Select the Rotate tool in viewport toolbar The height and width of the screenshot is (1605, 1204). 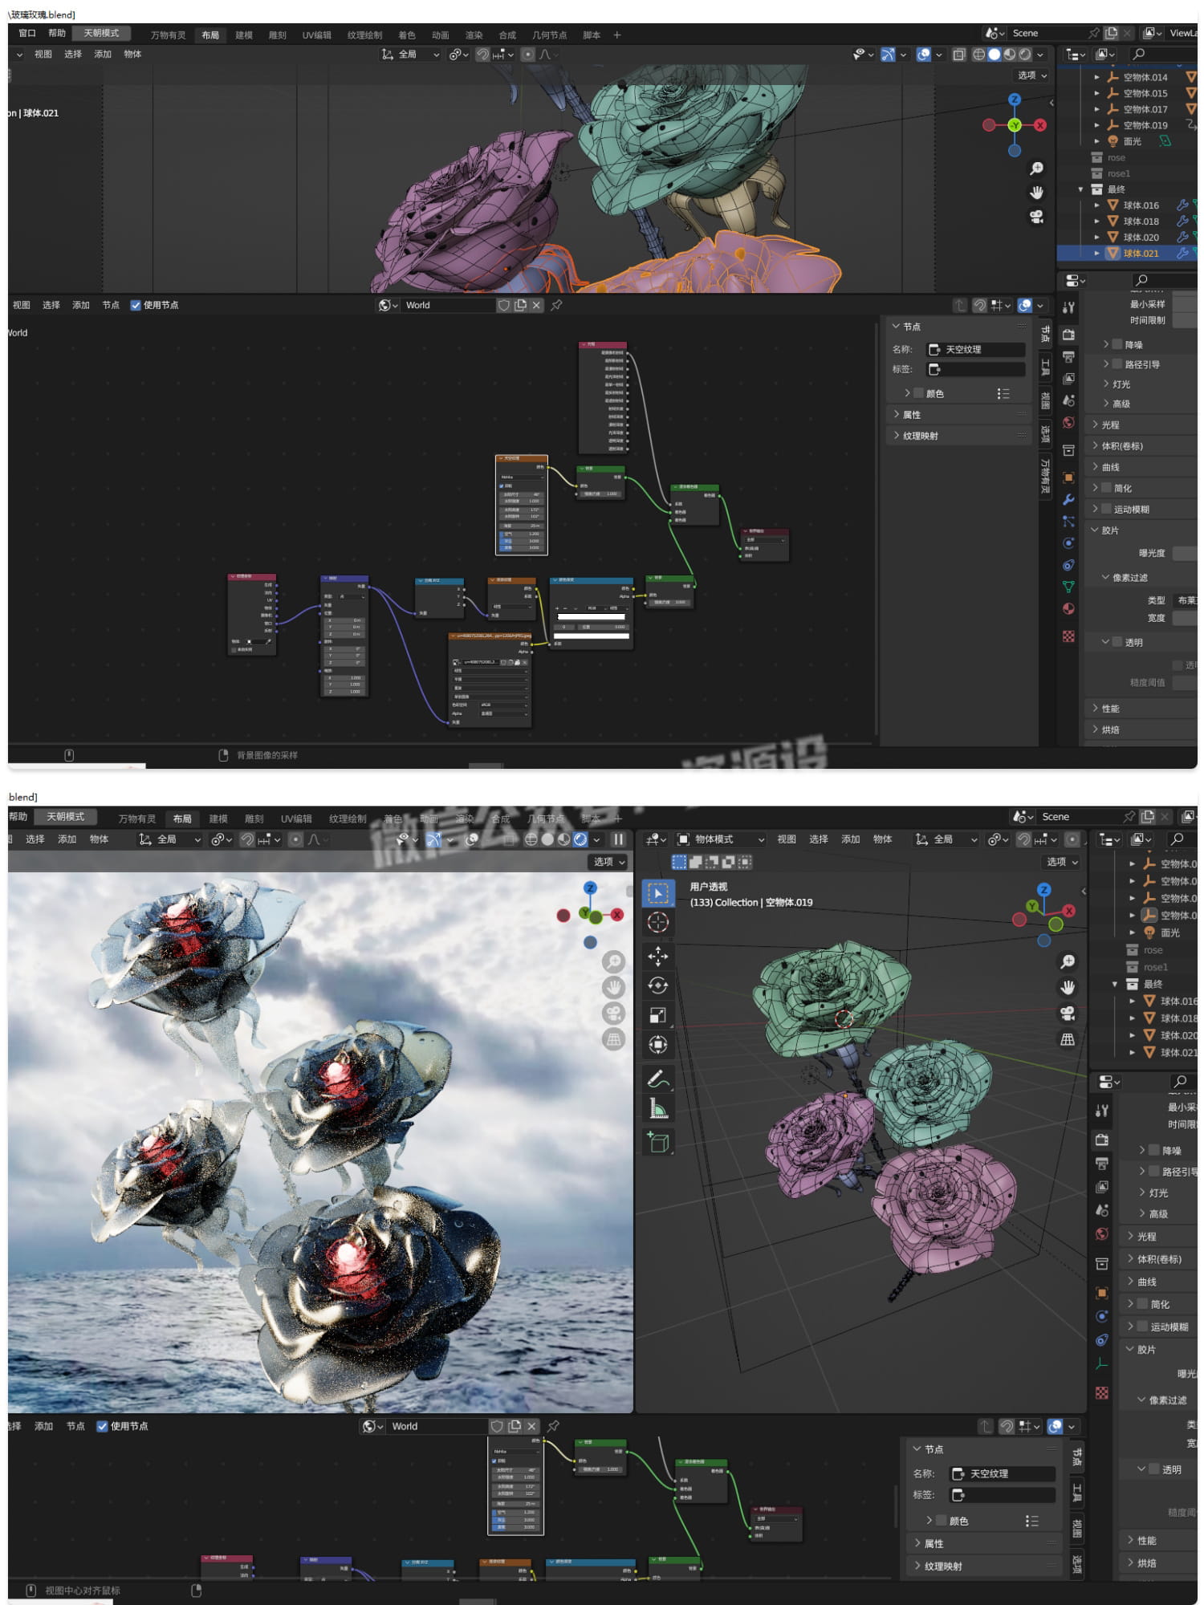pos(657,985)
